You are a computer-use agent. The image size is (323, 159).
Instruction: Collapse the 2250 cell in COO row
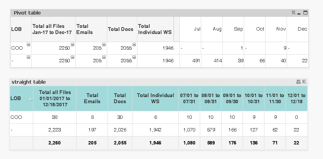[73, 45]
